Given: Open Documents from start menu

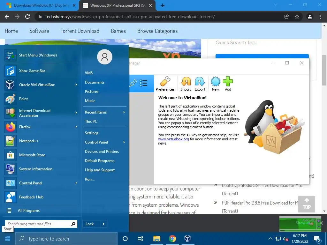Looking at the screenshot, I should (95, 82).
